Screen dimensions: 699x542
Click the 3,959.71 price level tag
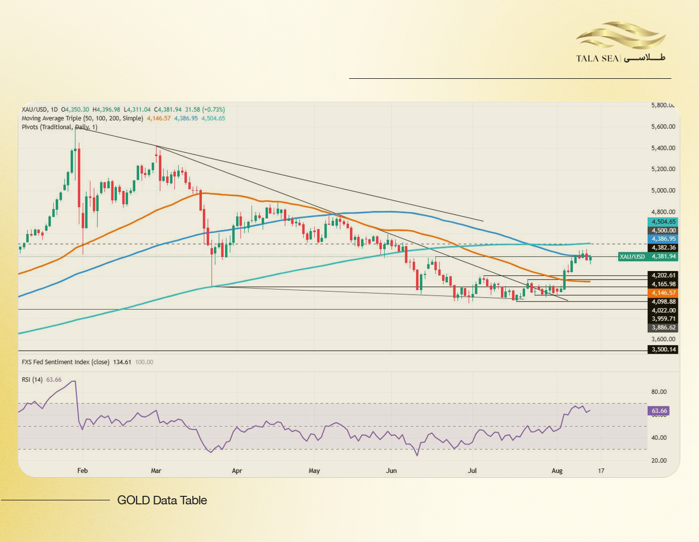tap(663, 319)
